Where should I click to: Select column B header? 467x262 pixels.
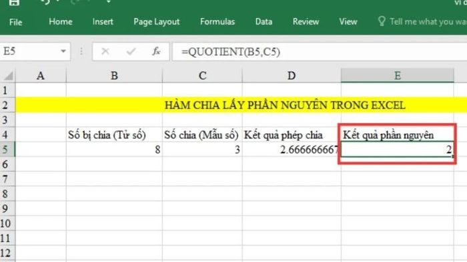(x=114, y=76)
